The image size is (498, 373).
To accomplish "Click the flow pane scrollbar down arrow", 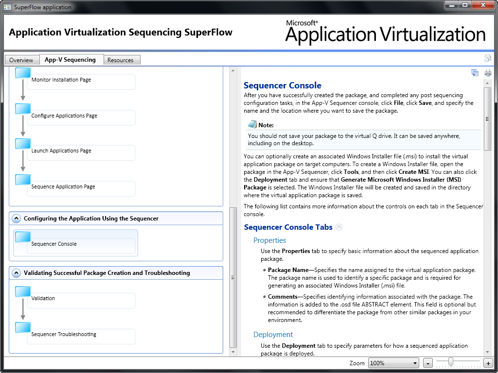I will (x=233, y=352).
